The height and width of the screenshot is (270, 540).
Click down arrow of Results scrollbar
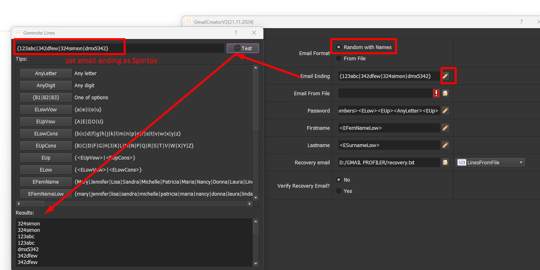pyautogui.click(x=255, y=264)
